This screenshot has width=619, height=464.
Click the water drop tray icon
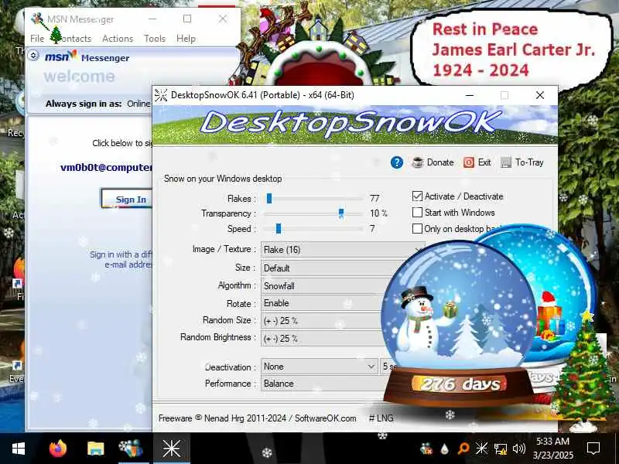tap(445, 449)
